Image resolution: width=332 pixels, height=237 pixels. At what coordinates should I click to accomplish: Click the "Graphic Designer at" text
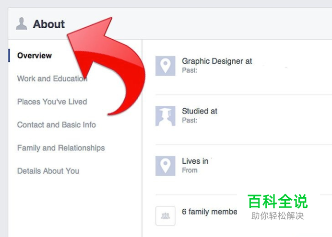[x=217, y=61]
